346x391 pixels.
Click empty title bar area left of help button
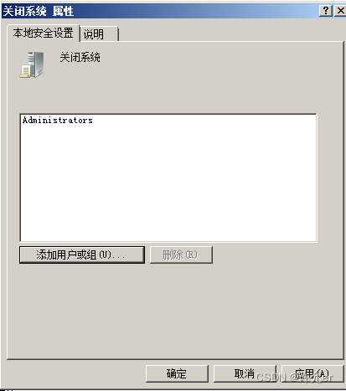pyautogui.click(x=195, y=11)
